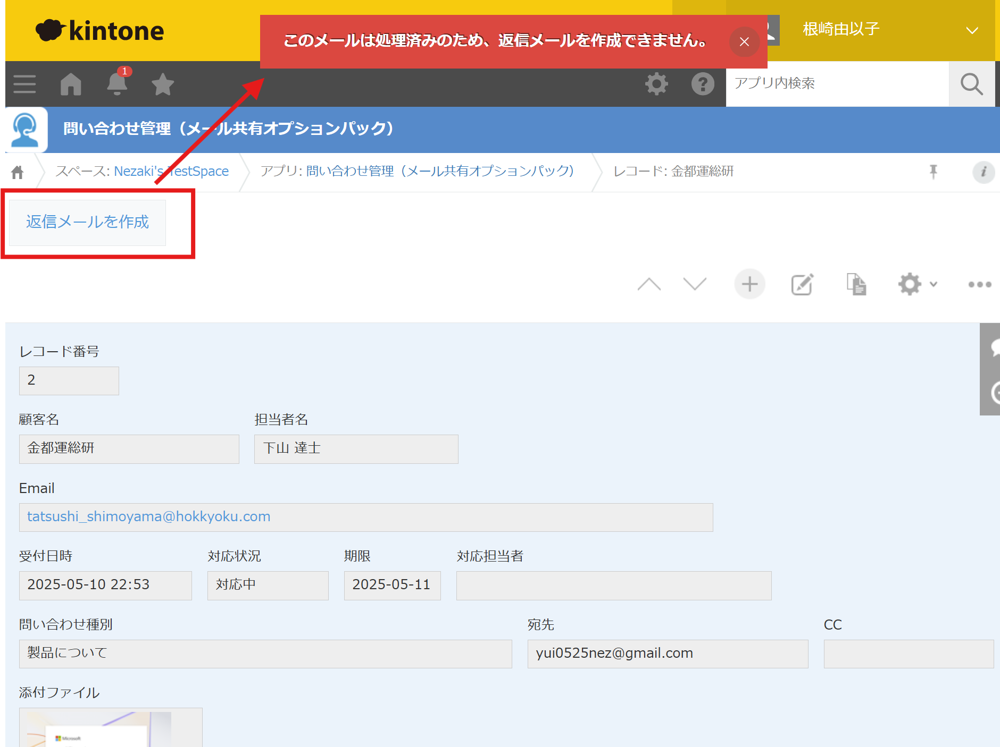Open the Nezaki's TestSpace breadcrumb link
Image resolution: width=1000 pixels, height=747 pixels.
(x=170, y=171)
